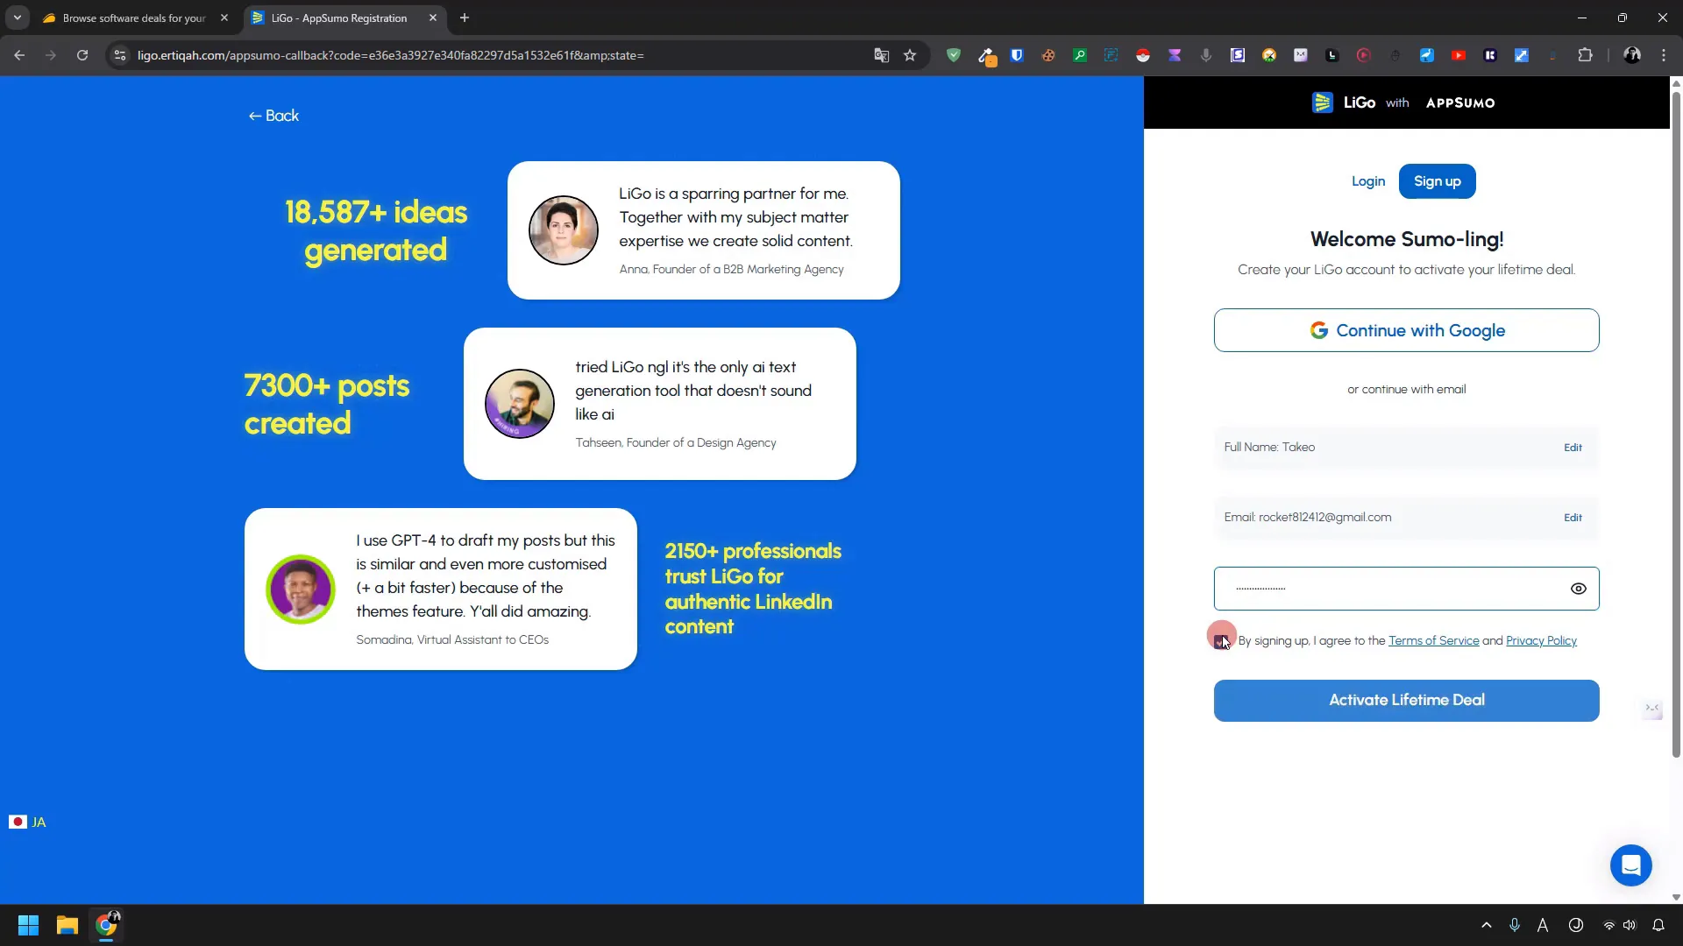Viewport: 1683px width, 946px height.
Task: Click Chrome in the taskbar
Action: tap(107, 925)
